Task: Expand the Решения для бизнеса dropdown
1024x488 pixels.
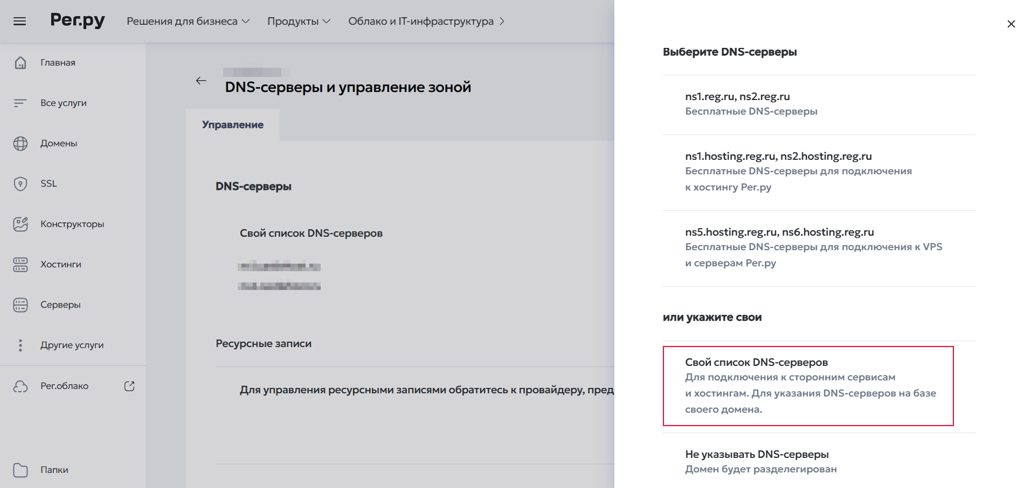Action: 188,21
